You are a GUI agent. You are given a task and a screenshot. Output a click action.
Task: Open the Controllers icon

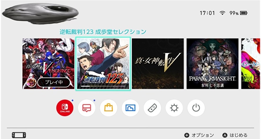click(x=152, y=108)
